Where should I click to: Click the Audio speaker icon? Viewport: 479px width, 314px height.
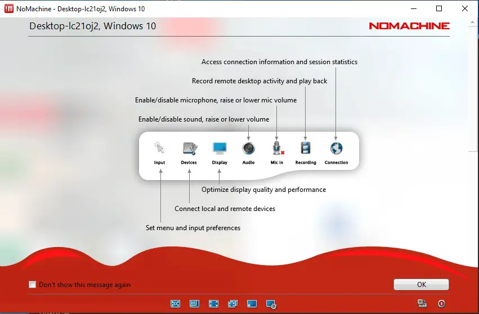coord(248,149)
